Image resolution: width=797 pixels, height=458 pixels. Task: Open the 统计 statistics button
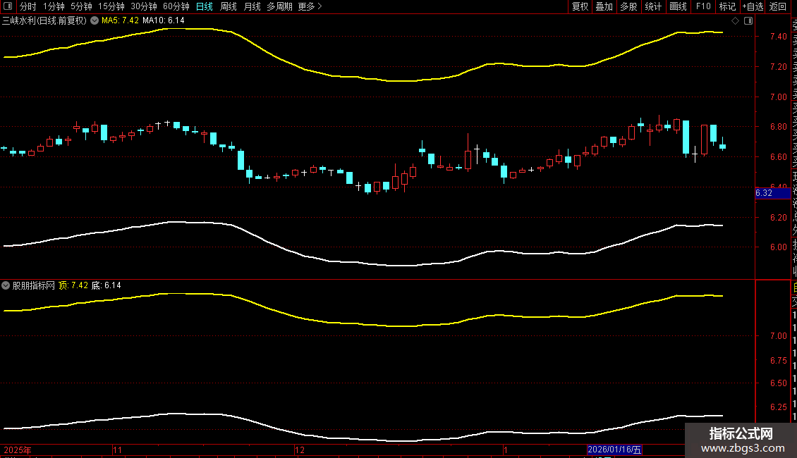653,6
